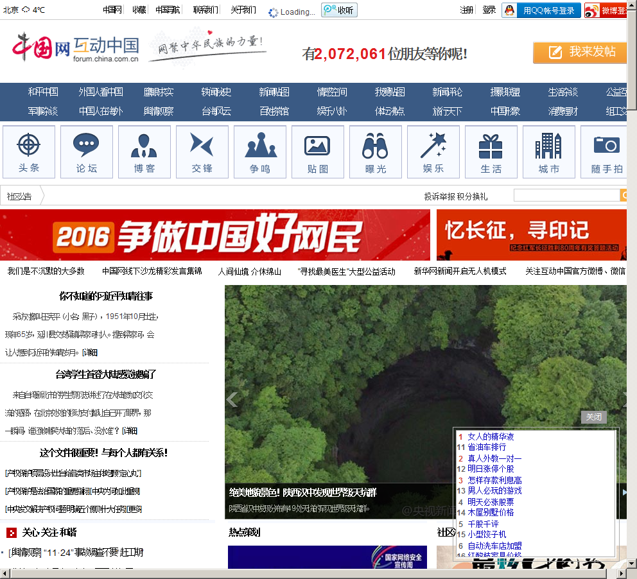Open 和平中国 in navigation bar

tap(43, 92)
